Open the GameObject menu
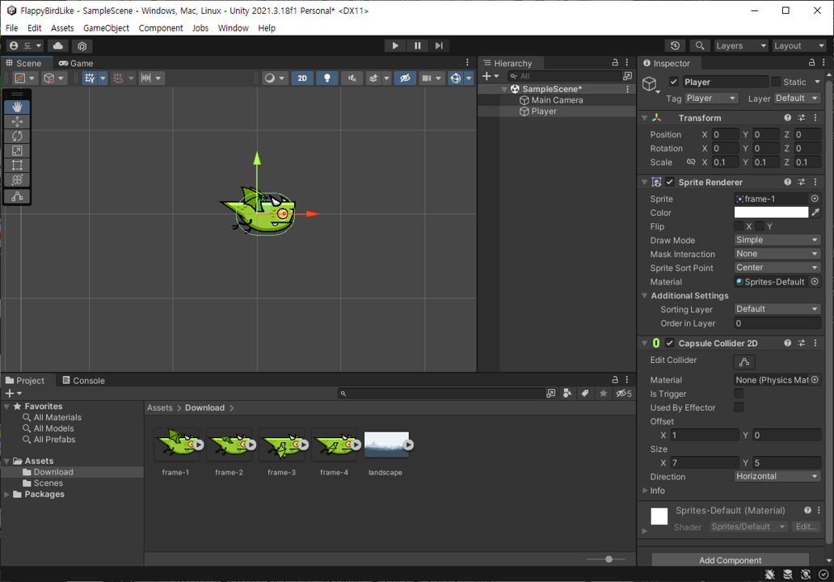This screenshot has width=834, height=582. [x=107, y=28]
